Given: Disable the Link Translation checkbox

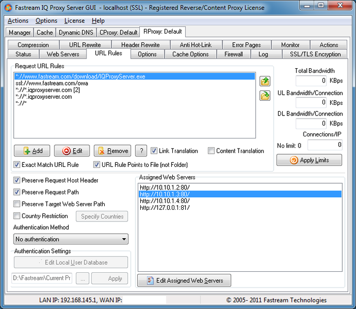Looking at the screenshot, I should pos(154,151).
